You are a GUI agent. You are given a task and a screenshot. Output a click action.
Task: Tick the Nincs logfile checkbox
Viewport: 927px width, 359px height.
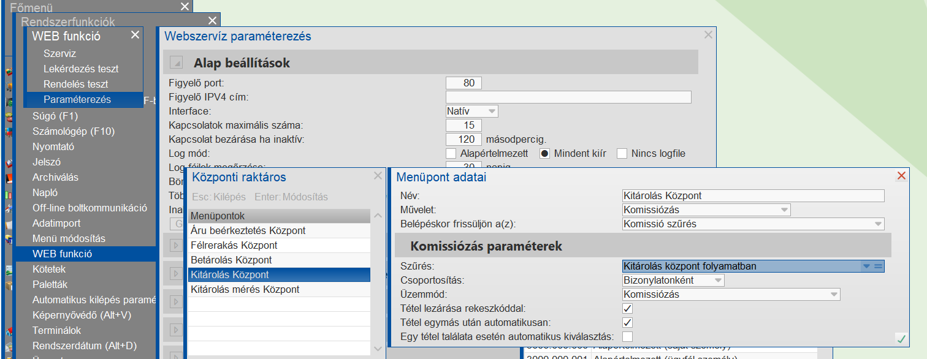tap(622, 153)
